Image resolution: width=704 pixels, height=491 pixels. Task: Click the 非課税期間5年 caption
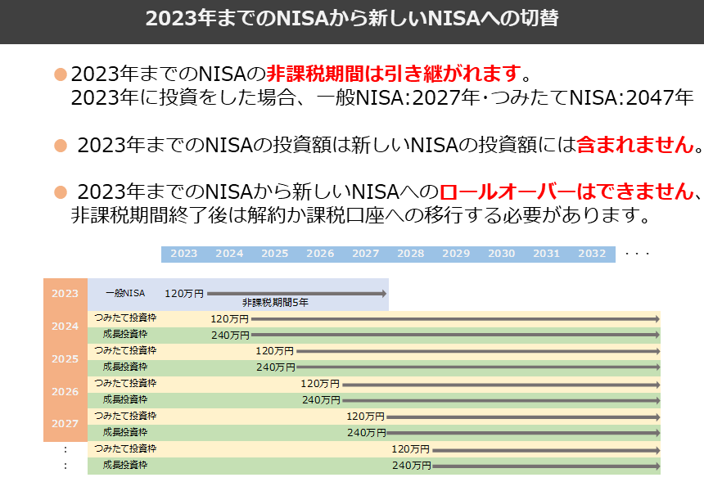pyautogui.click(x=275, y=304)
